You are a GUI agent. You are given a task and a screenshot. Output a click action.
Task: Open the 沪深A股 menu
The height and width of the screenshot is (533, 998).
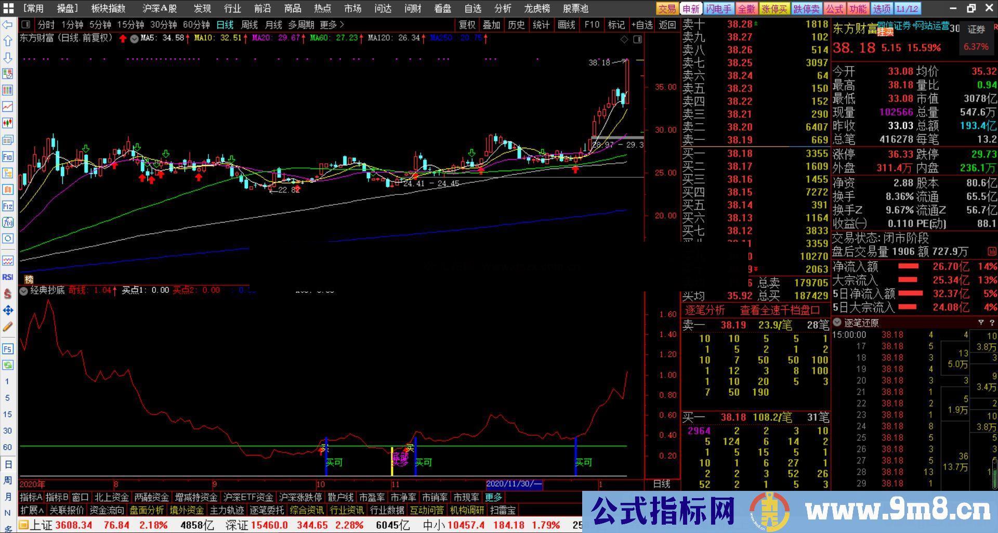point(160,8)
